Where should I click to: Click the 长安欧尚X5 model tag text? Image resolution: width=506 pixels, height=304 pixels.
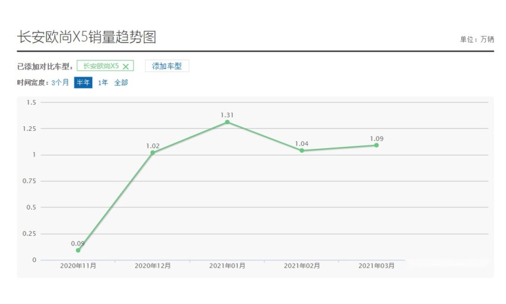tap(101, 66)
